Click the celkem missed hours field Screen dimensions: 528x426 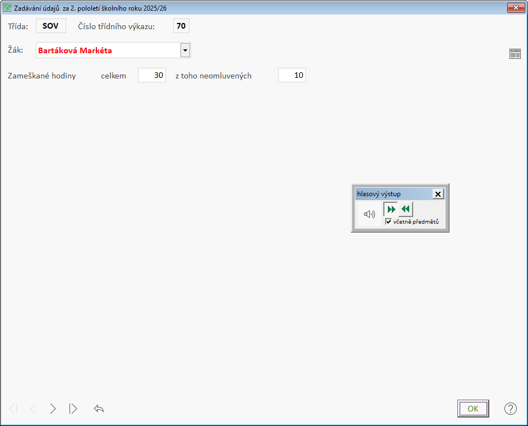(x=152, y=75)
